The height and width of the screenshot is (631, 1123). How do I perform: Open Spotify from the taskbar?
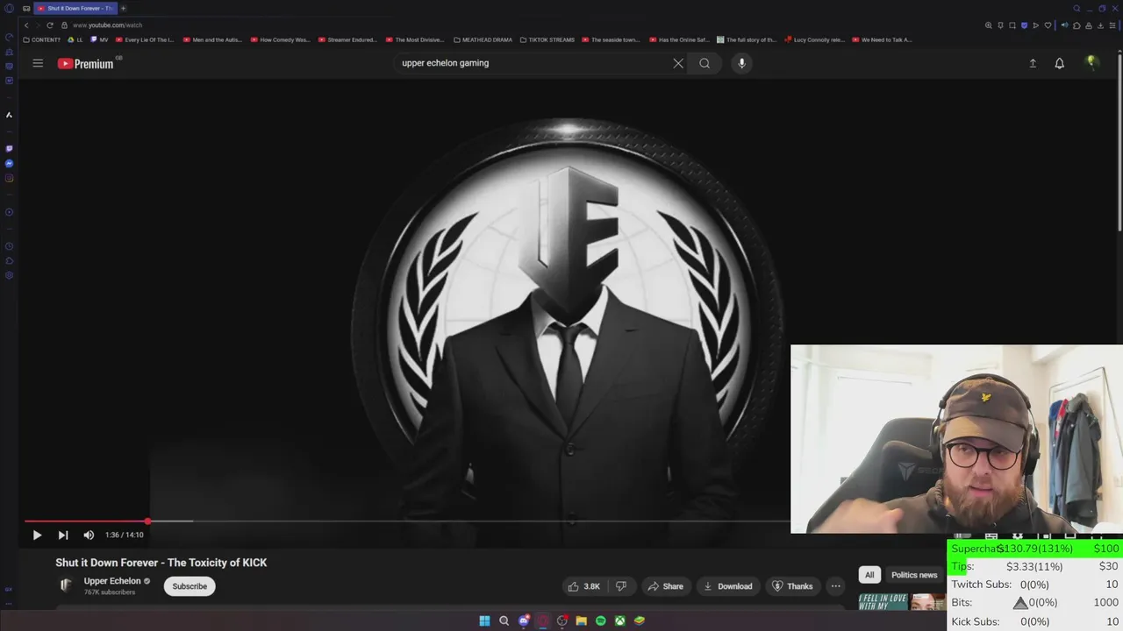click(x=600, y=620)
